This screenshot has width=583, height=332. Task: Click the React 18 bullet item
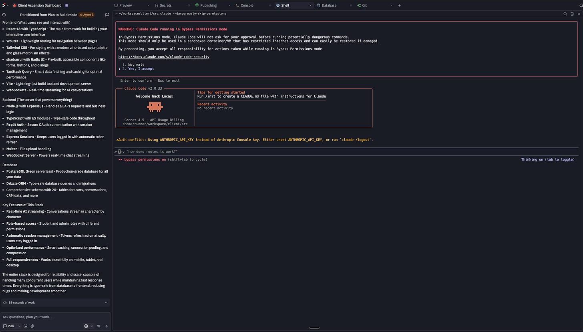[57, 32]
